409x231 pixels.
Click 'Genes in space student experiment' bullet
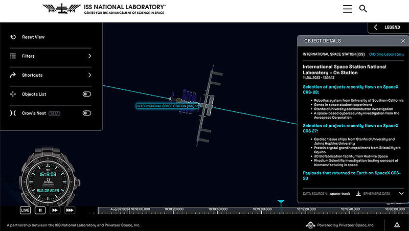(343, 105)
